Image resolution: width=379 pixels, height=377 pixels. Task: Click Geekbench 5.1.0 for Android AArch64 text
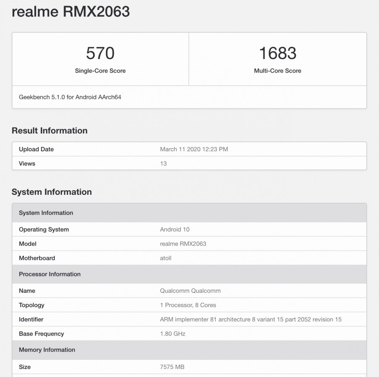pyautogui.click(x=70, y=97)
